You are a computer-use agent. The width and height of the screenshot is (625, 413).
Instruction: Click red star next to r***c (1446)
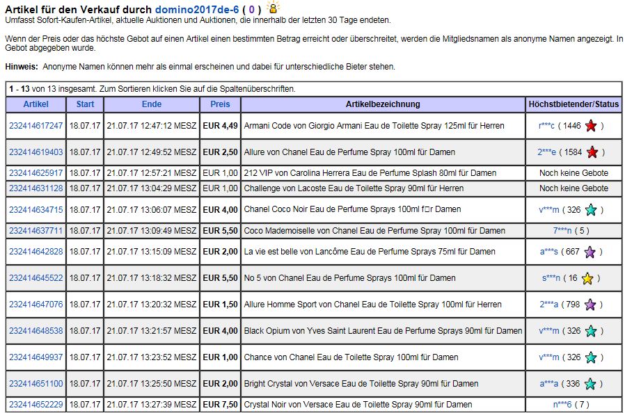pos(591,126)
